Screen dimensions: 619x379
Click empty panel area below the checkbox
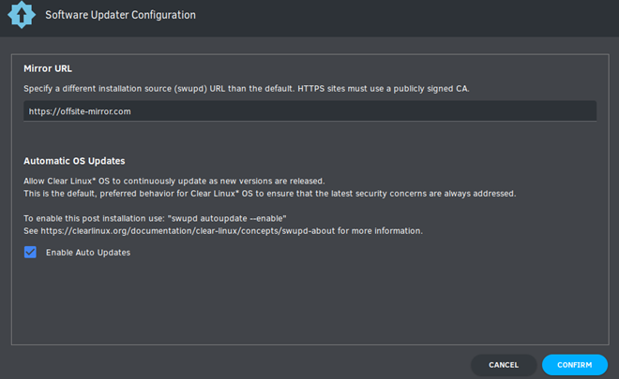point(309,303)
